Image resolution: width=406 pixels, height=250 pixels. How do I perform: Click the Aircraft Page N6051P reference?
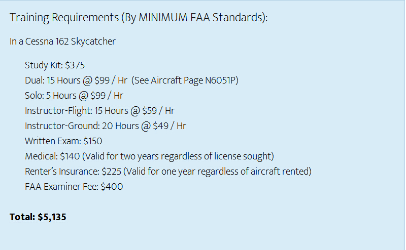(x=194, y=80)
